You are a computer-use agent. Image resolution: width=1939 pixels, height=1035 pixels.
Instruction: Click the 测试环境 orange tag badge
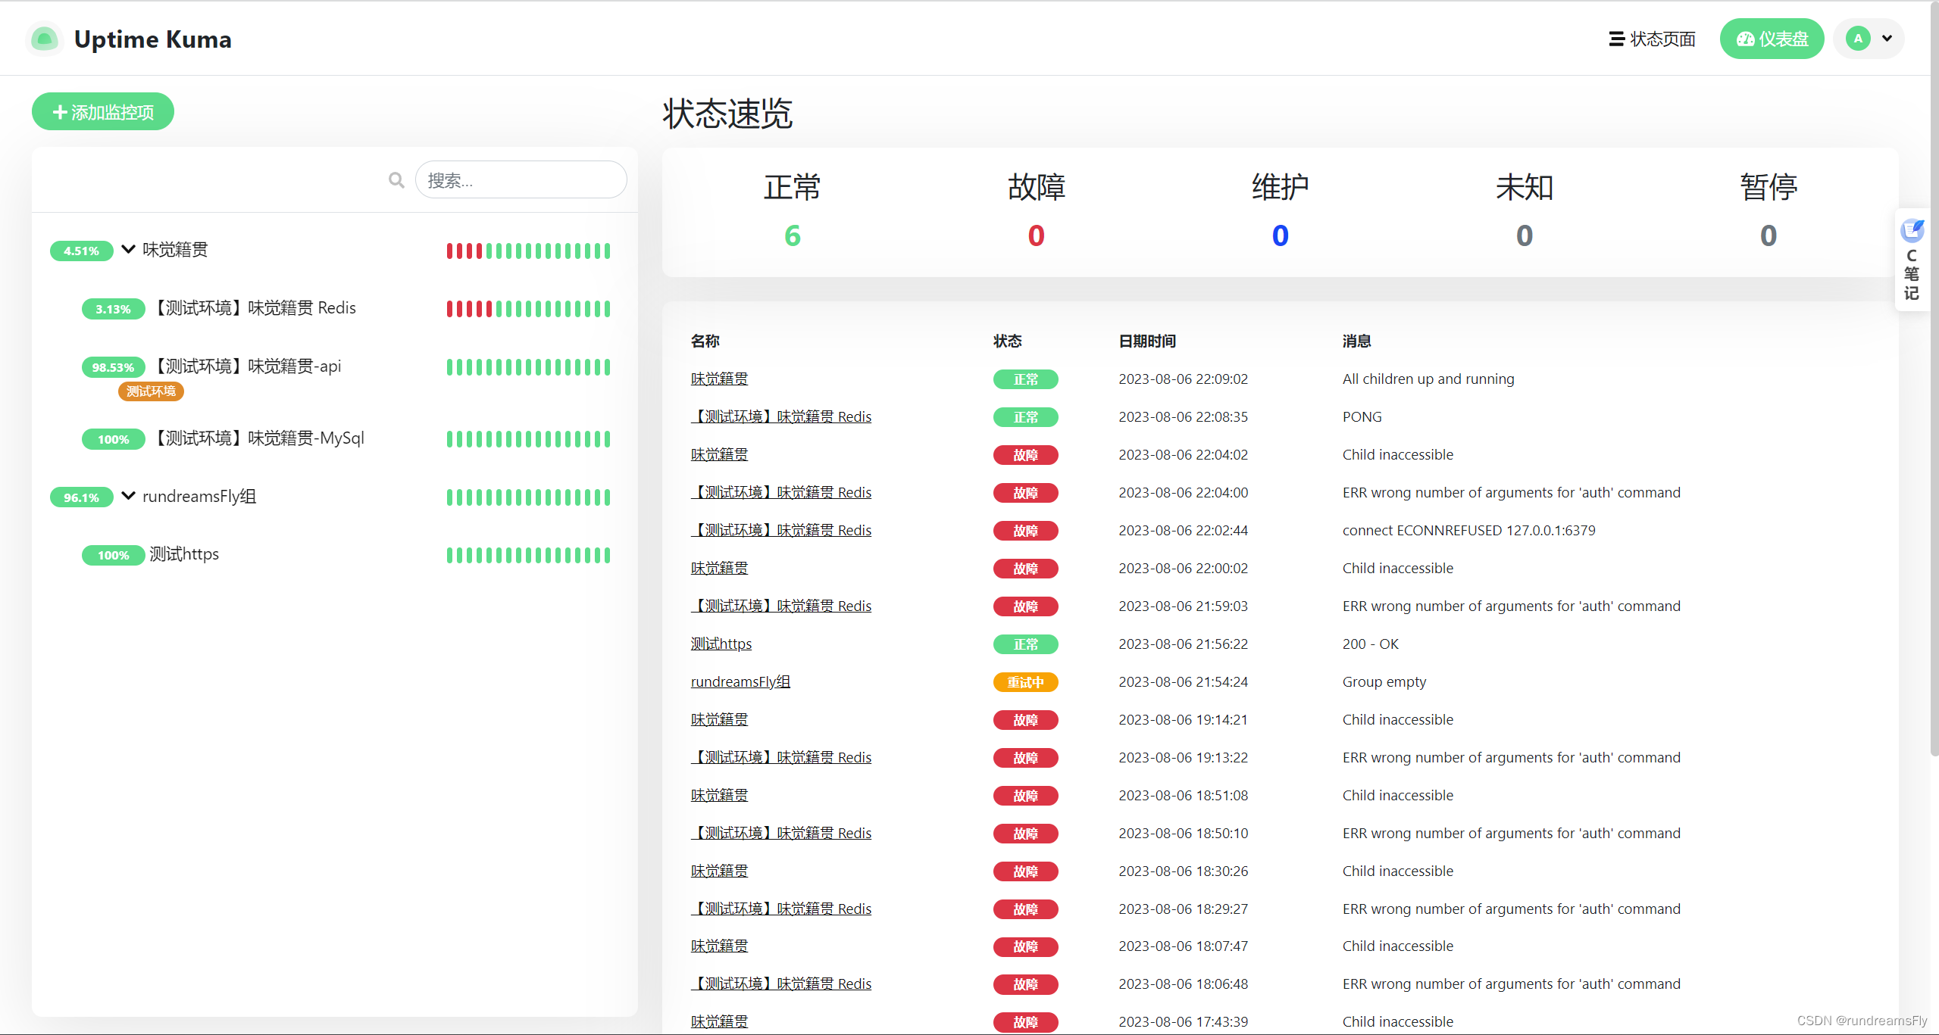pyautogui.click(x=151, y=391)
